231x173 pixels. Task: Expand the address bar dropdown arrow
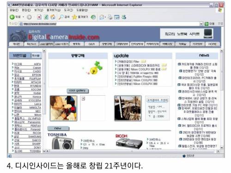click(201, 24)
